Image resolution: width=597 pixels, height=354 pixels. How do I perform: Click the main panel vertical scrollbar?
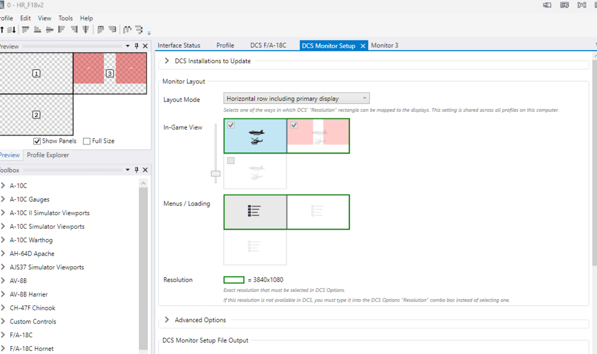(595, 162)
